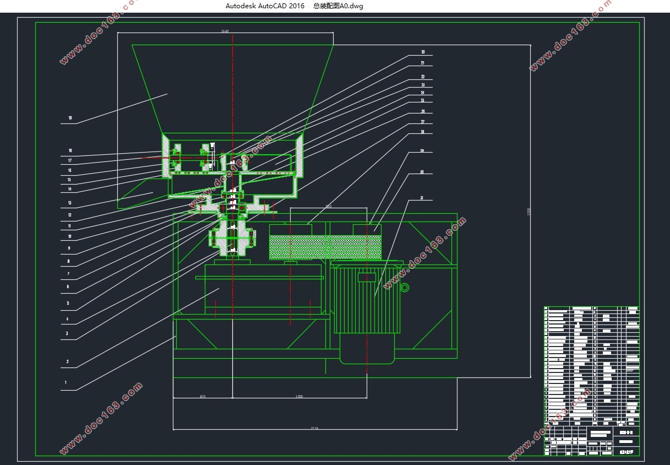670x465 pixels.
Task: Click the part number 2 callout label
Action: (67, 361)
